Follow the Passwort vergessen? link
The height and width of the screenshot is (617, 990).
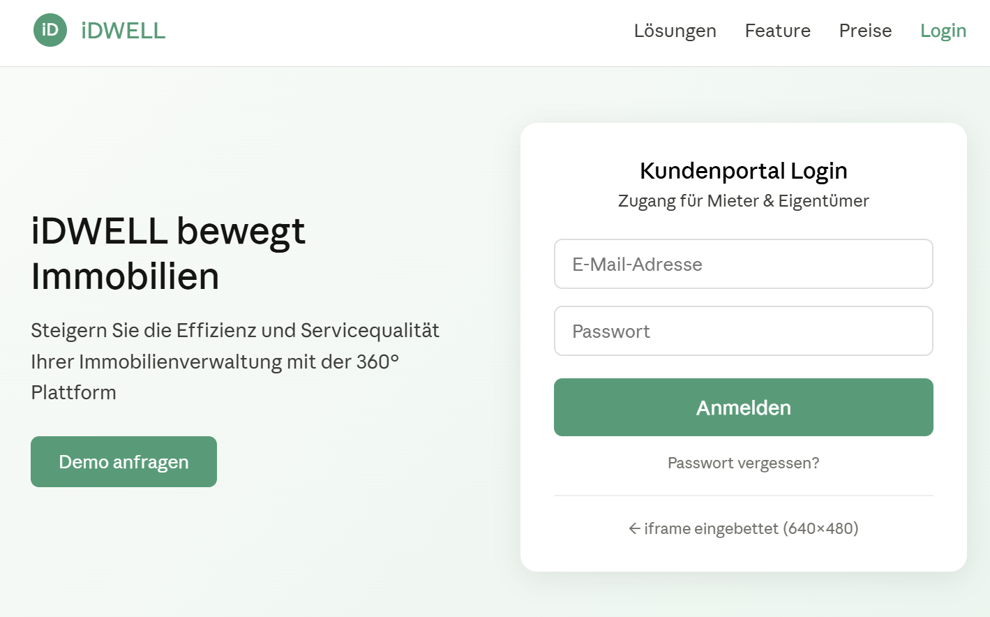point(743,463)
